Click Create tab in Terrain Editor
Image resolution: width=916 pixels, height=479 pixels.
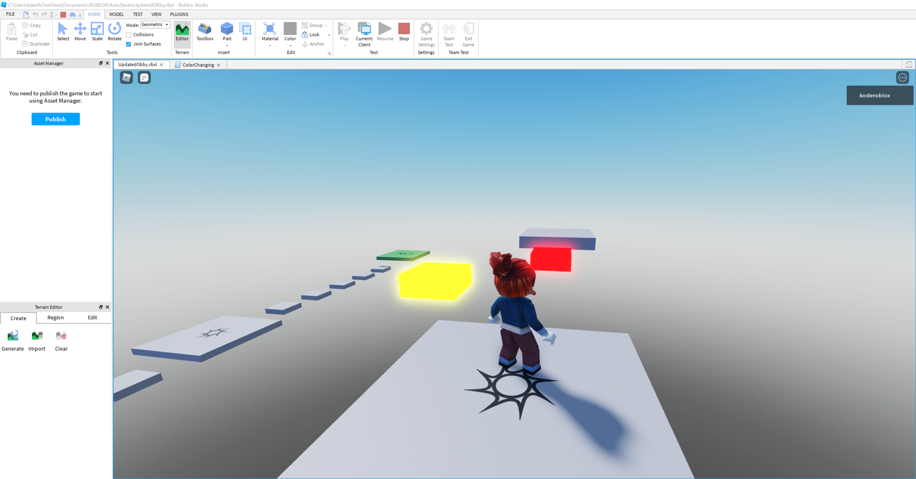click(18, 317)
